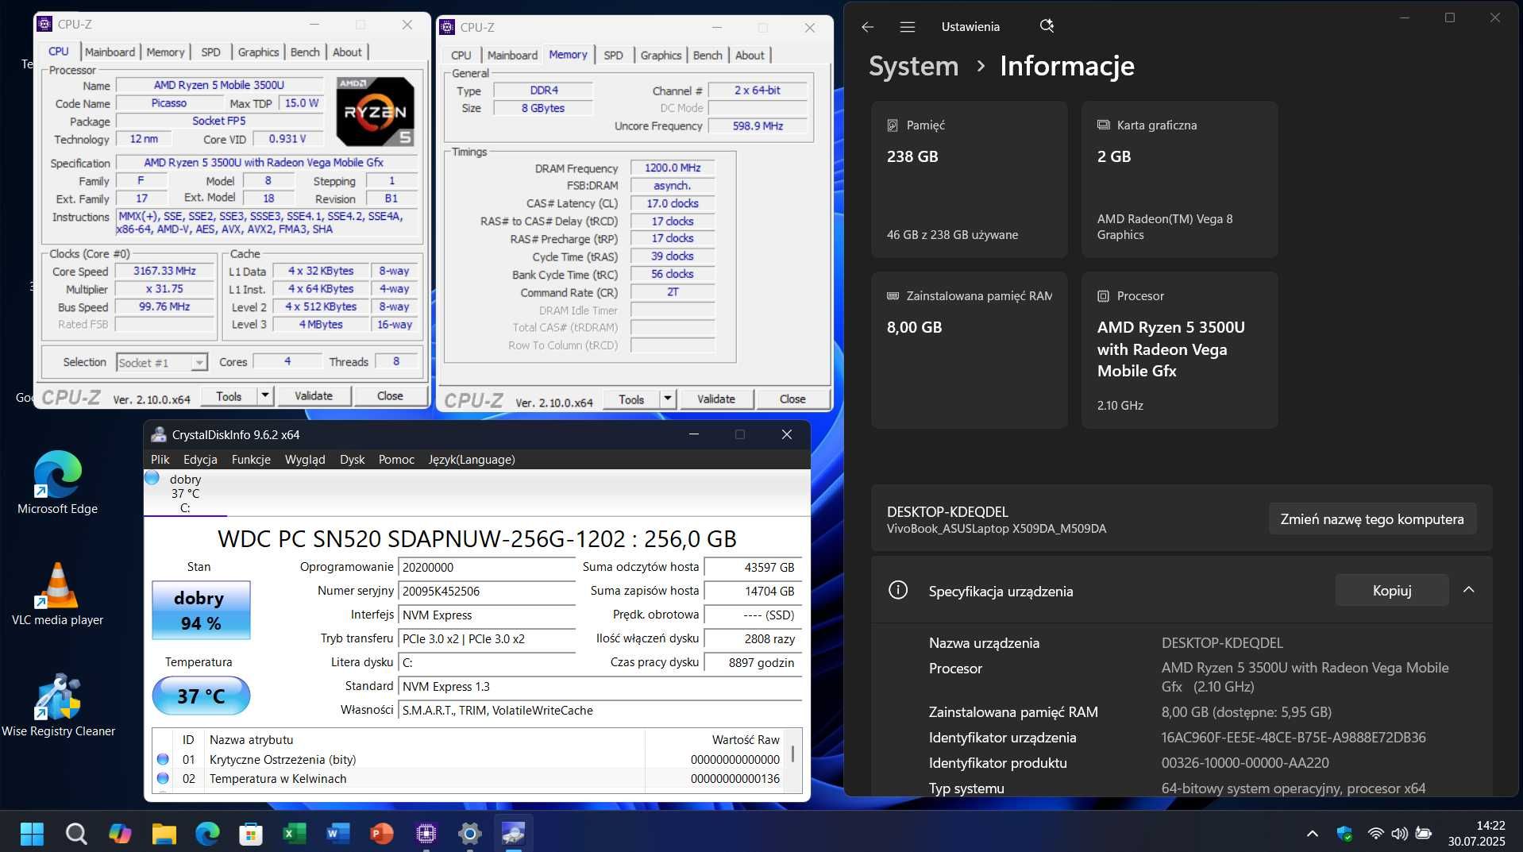Click Zmień nazwę tego komputera button

[x=1372, y=519]
